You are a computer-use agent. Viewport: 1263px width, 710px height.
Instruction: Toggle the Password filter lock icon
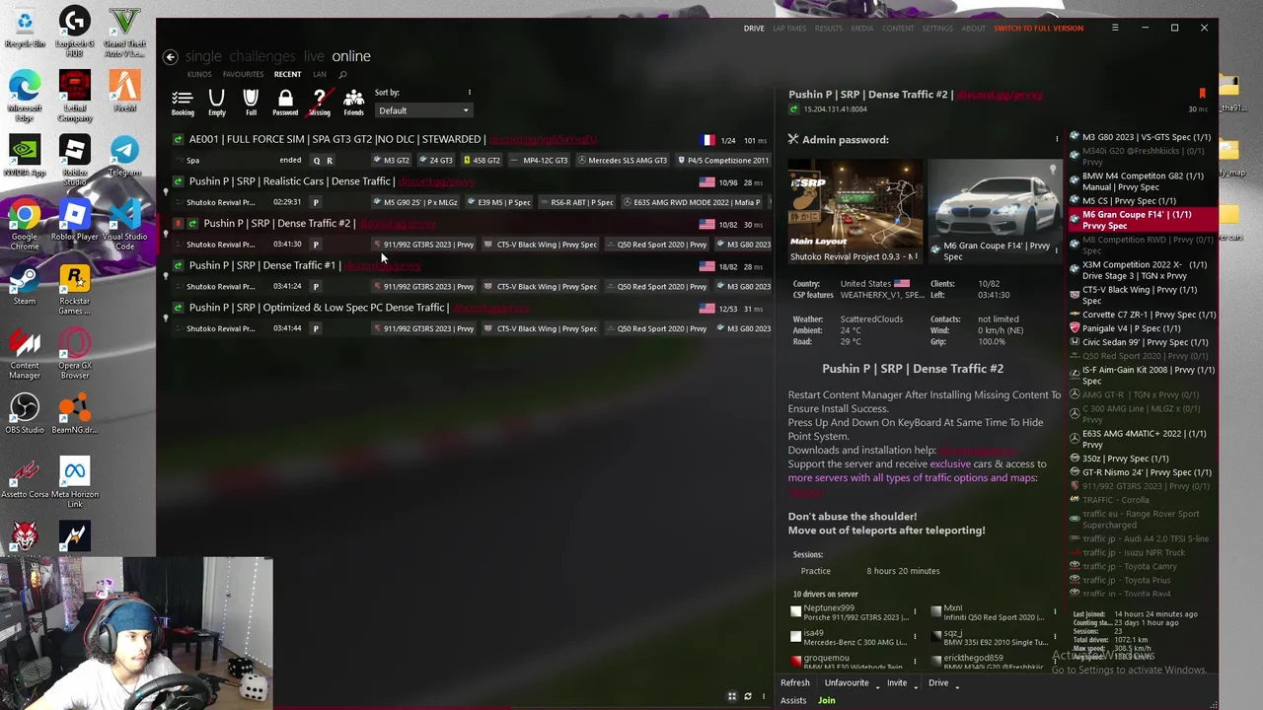click(285, 103)
